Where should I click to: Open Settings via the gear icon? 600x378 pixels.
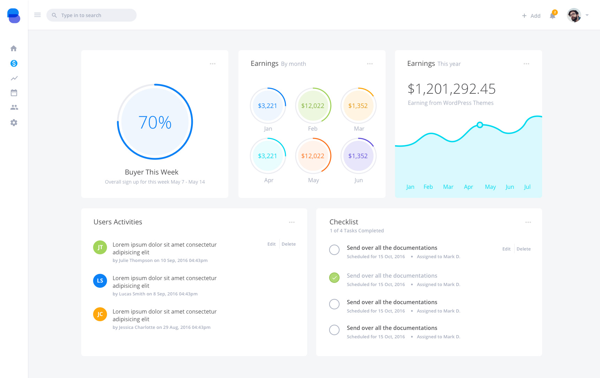click(x=14, y=123)
